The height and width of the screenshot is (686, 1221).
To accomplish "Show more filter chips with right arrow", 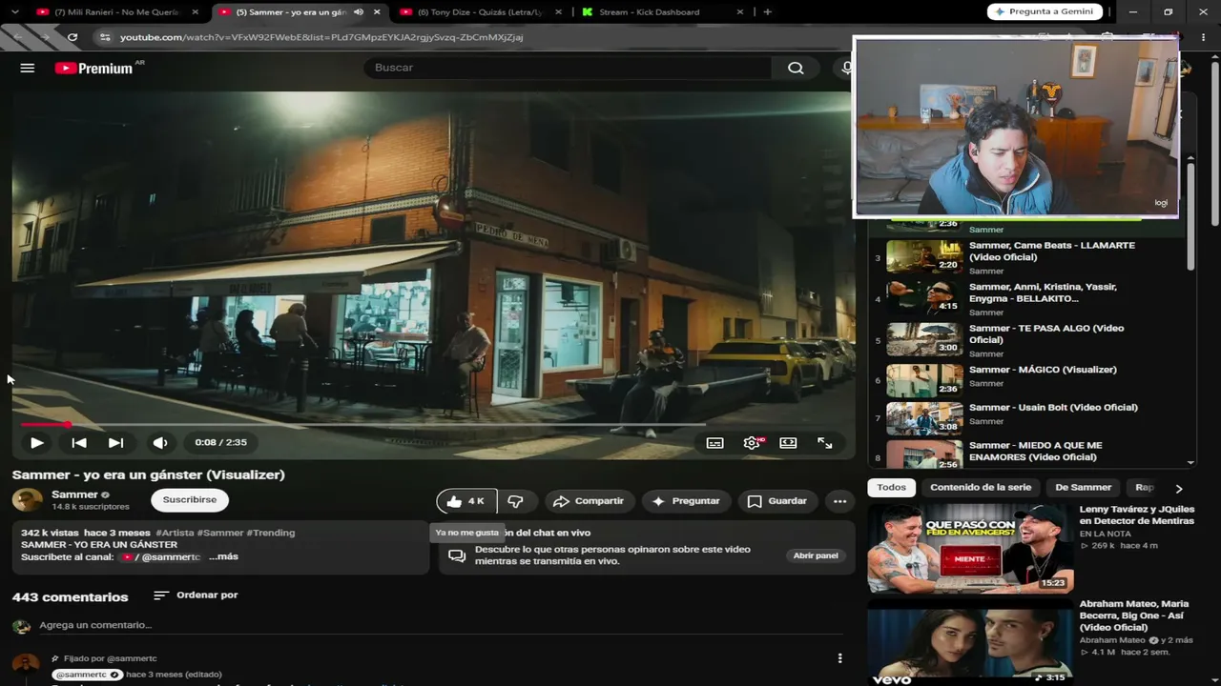I will point(1179,487).
